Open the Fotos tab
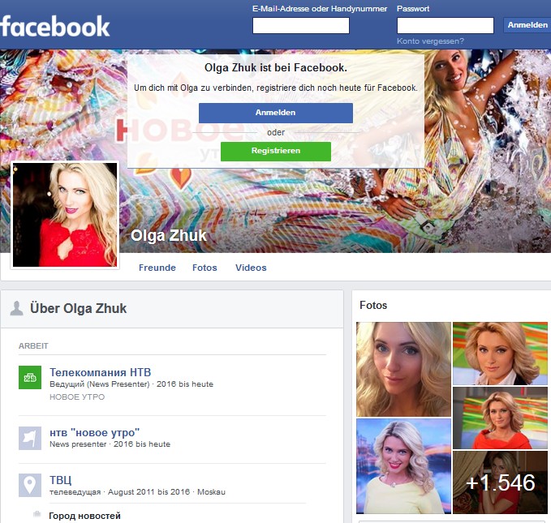The image size is (551, 523). (204, 268)
